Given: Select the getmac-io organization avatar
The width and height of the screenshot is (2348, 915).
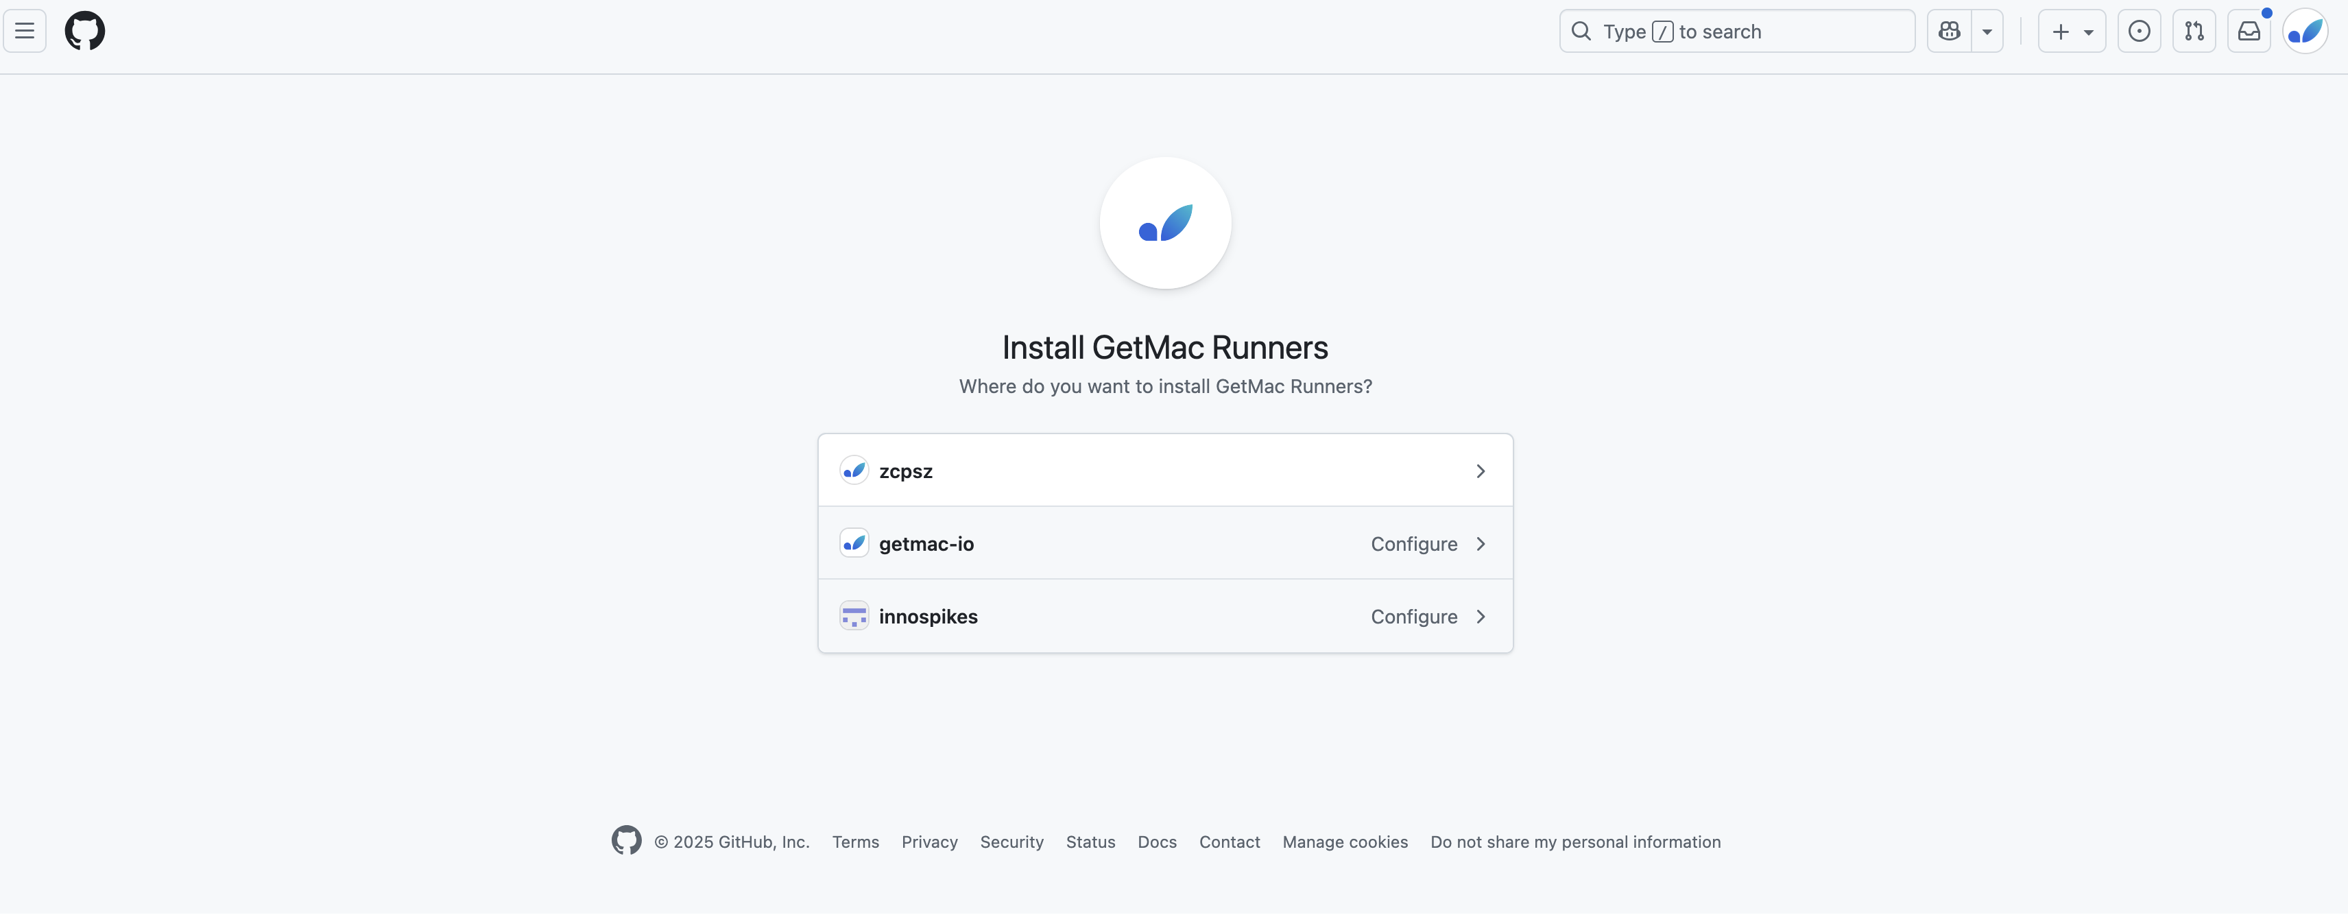Looking at the screenshot, I should (x=854, y=543).
